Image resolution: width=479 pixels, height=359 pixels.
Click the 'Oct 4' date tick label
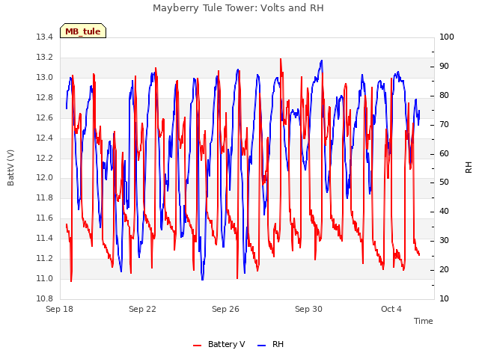[x=391, y=309]
